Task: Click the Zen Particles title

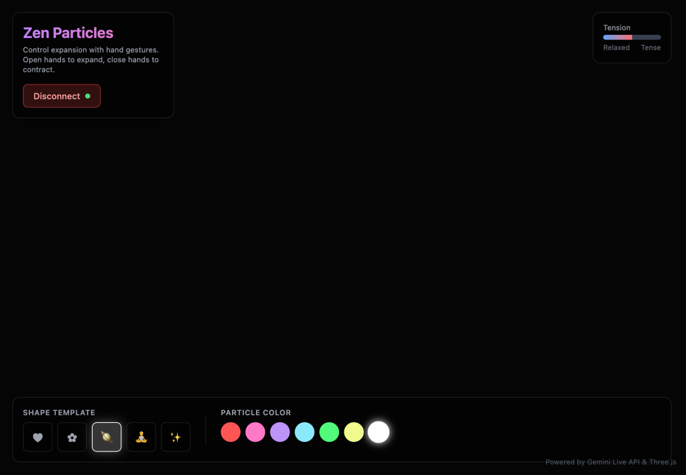Action: (x=68, y=33)
